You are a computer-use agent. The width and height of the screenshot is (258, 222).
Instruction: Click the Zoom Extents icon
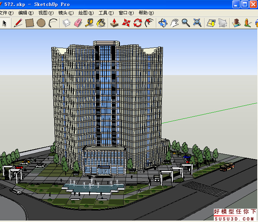197,23
